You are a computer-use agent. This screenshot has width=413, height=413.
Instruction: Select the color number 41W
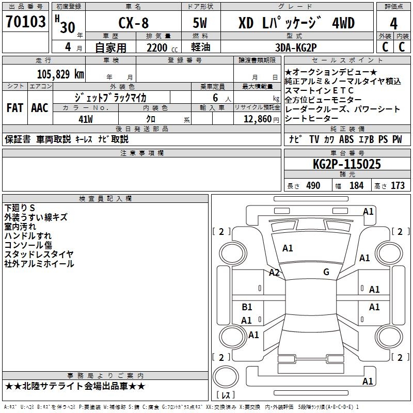(x=86, y=119)
